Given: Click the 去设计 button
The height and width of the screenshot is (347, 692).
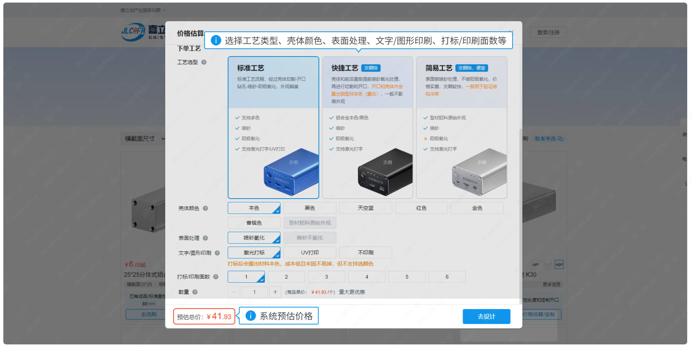Looking at the screenshot, I should pyautogui.click(x=486, y=316).
